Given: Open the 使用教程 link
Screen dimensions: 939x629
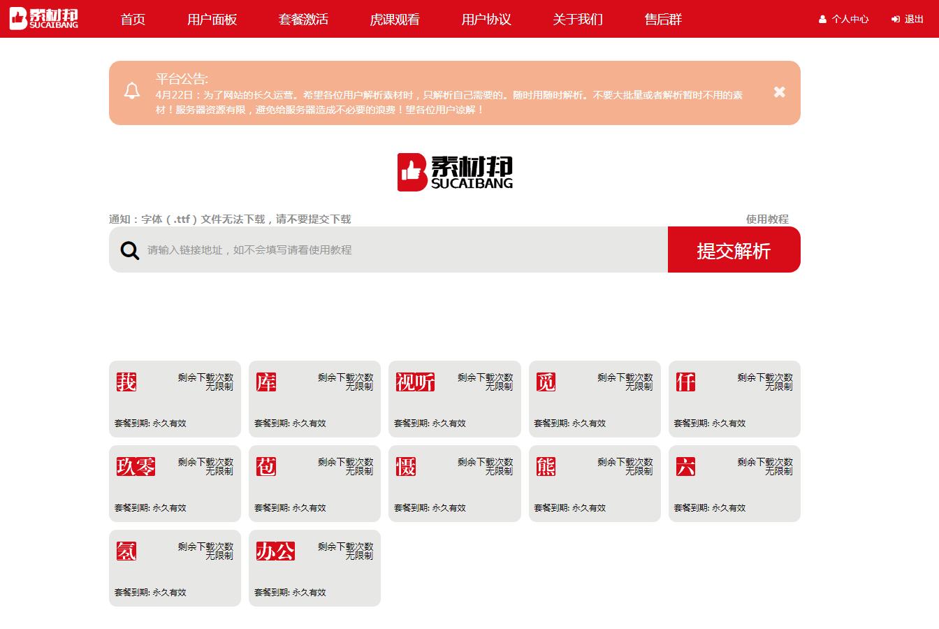Looking at the screenshot, I should [x=767, y=219].
